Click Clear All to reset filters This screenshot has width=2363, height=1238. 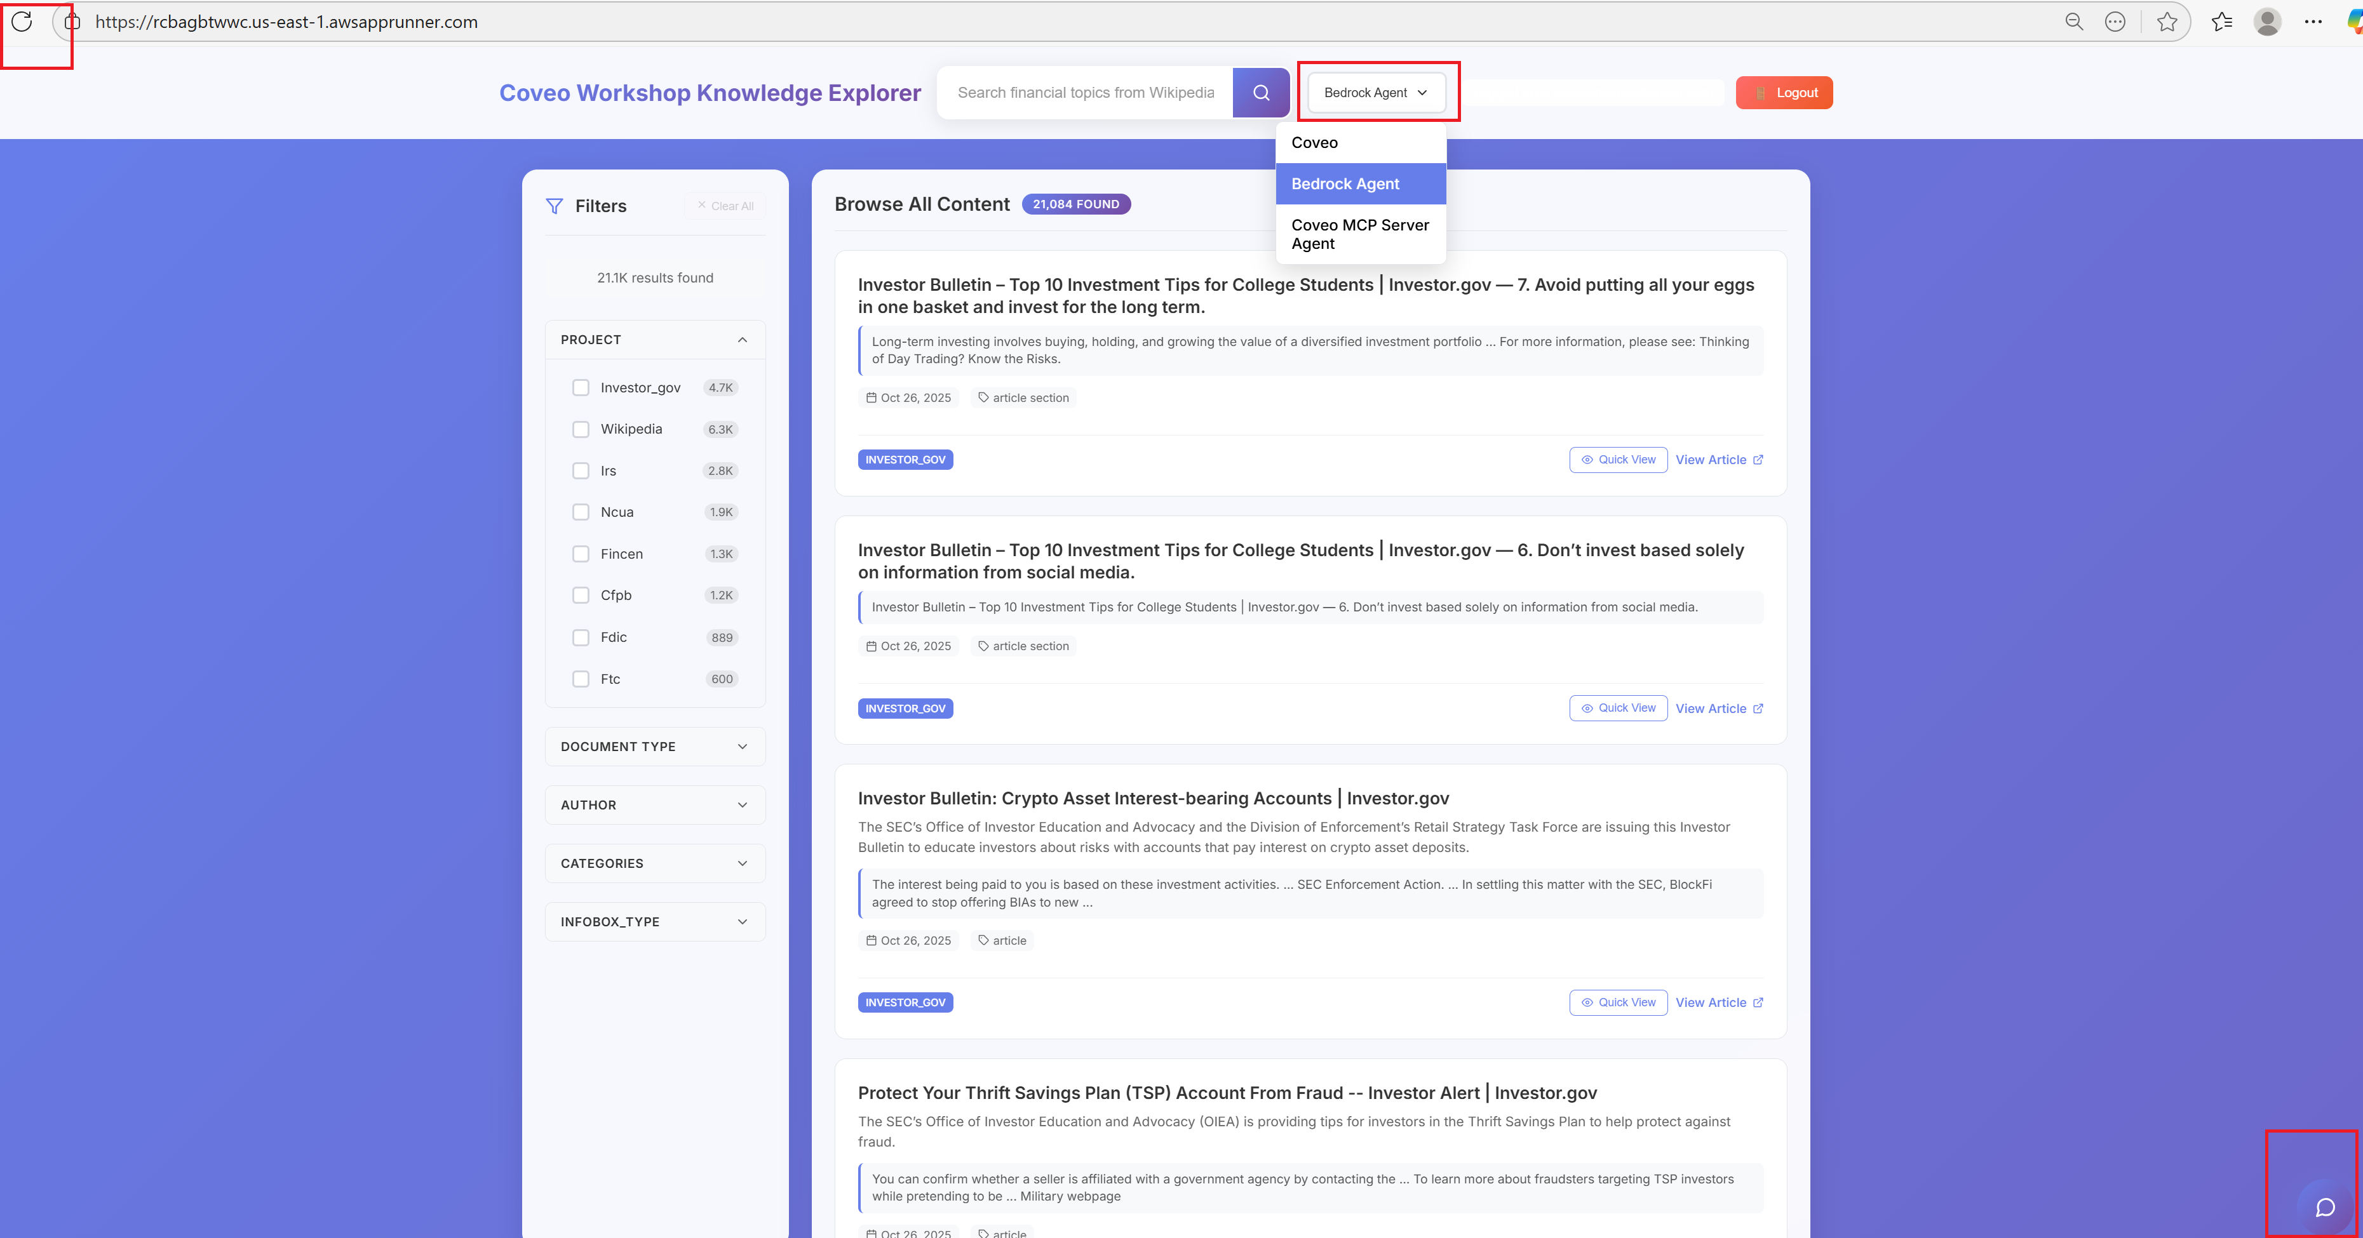(x=725, y=206)
